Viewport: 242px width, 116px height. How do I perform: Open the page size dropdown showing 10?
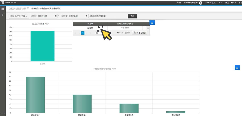point(98,33)
